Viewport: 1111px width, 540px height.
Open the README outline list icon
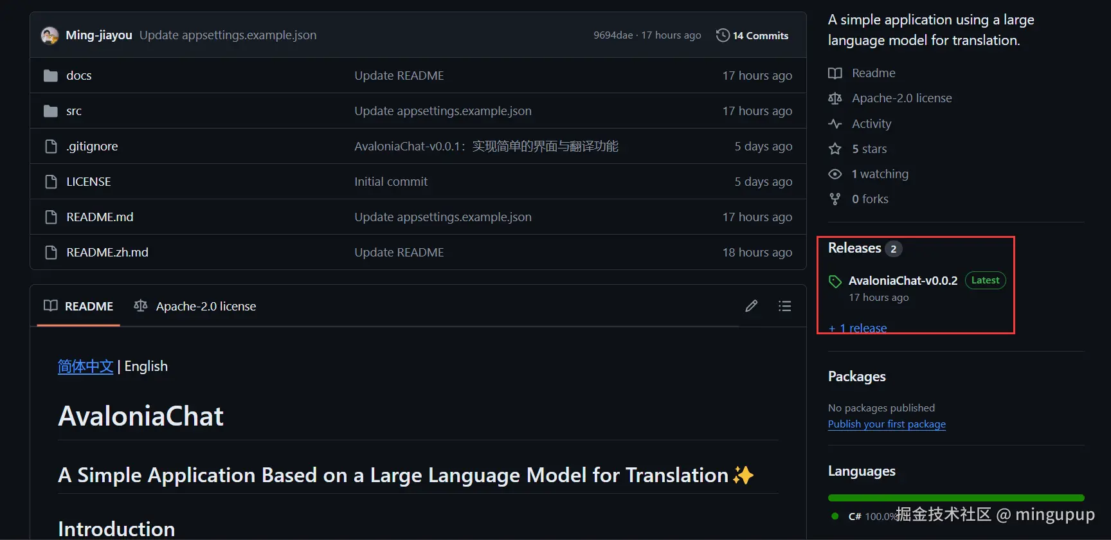click(785, 306)
